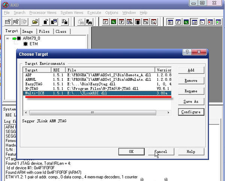Open the Execute menu
225x181 pixels.
coord(94,13)
